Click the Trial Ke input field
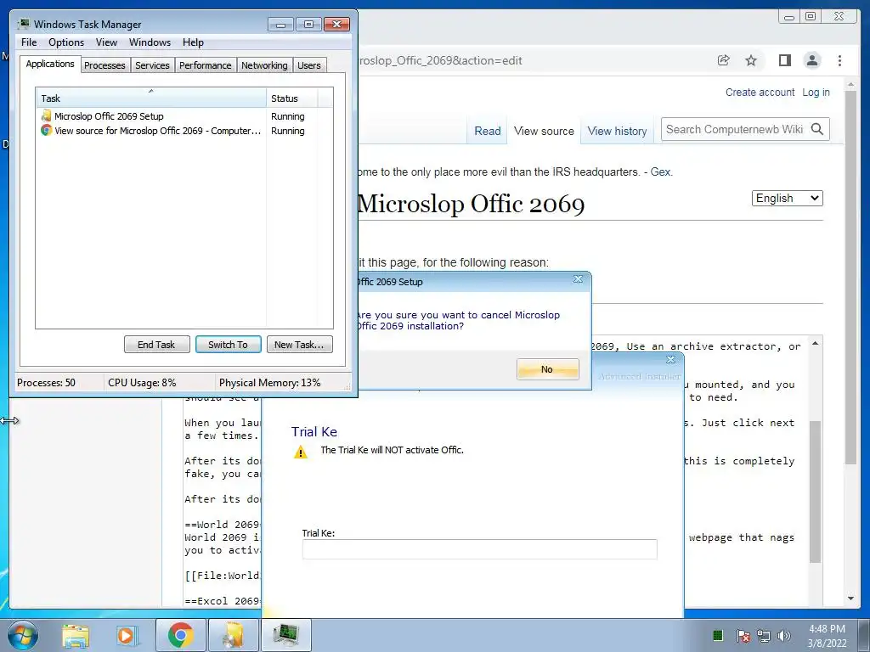Viewport: 870px width, 652px height. tap(479, 549)
